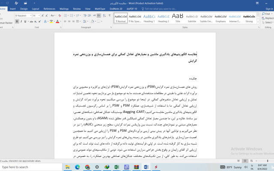Toggle bold formatting
This screenshot has width=274, height=171.
point(17,21)
